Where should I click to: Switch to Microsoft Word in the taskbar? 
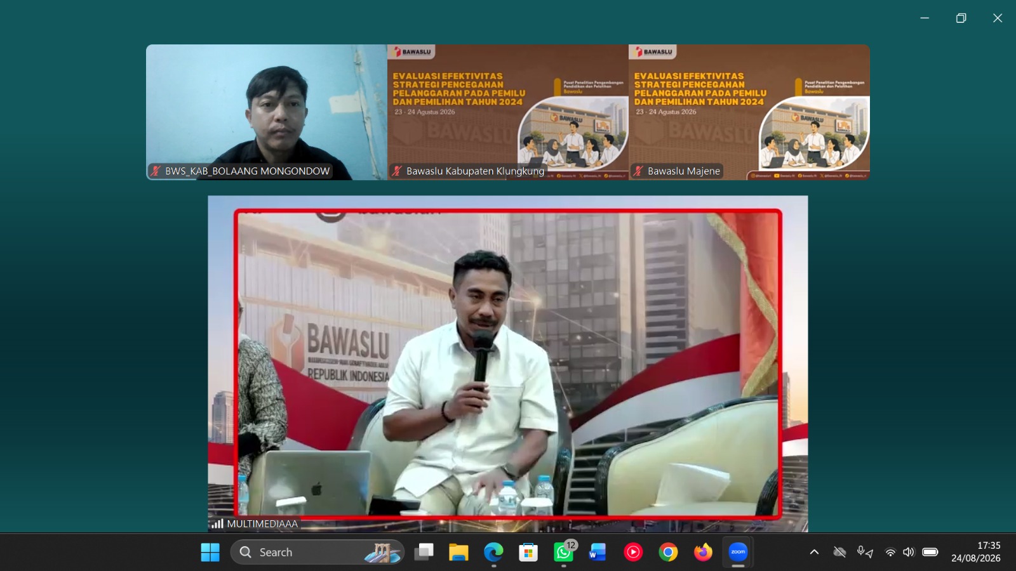pos(598,552)
